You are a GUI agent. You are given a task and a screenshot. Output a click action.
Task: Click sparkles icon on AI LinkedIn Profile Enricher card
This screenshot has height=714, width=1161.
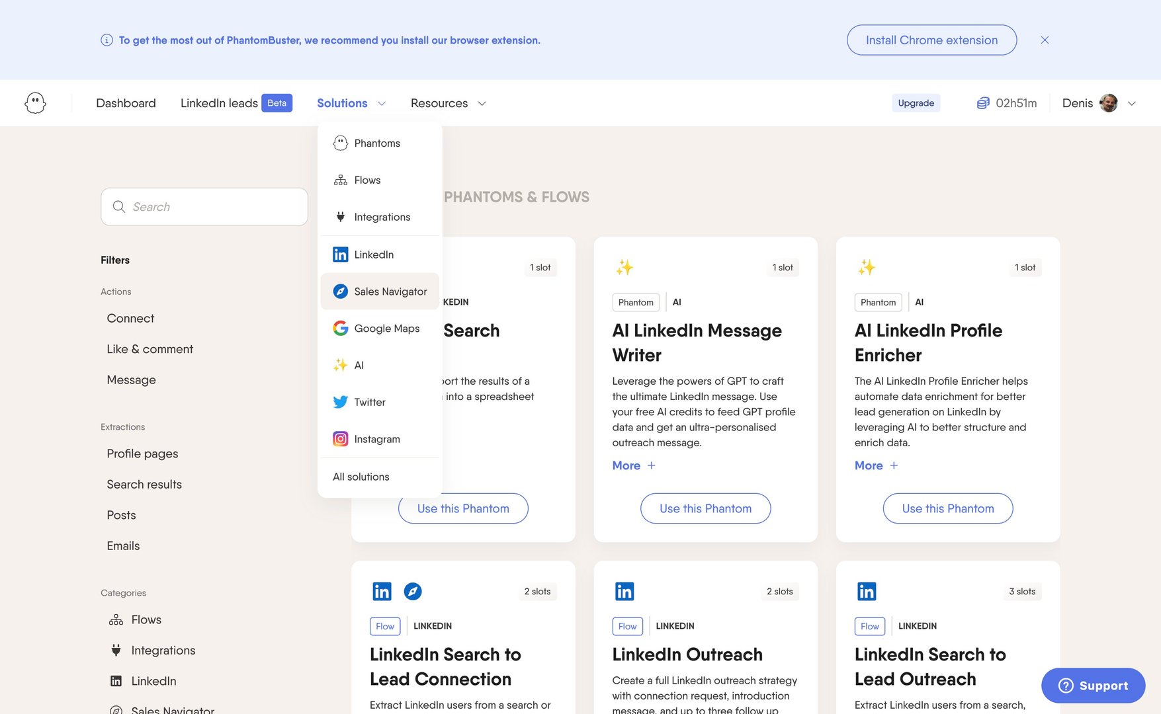pos(867,267)
